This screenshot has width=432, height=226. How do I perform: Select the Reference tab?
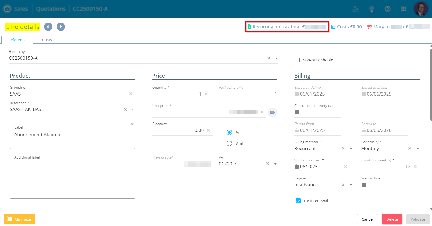tap(17, 40)
